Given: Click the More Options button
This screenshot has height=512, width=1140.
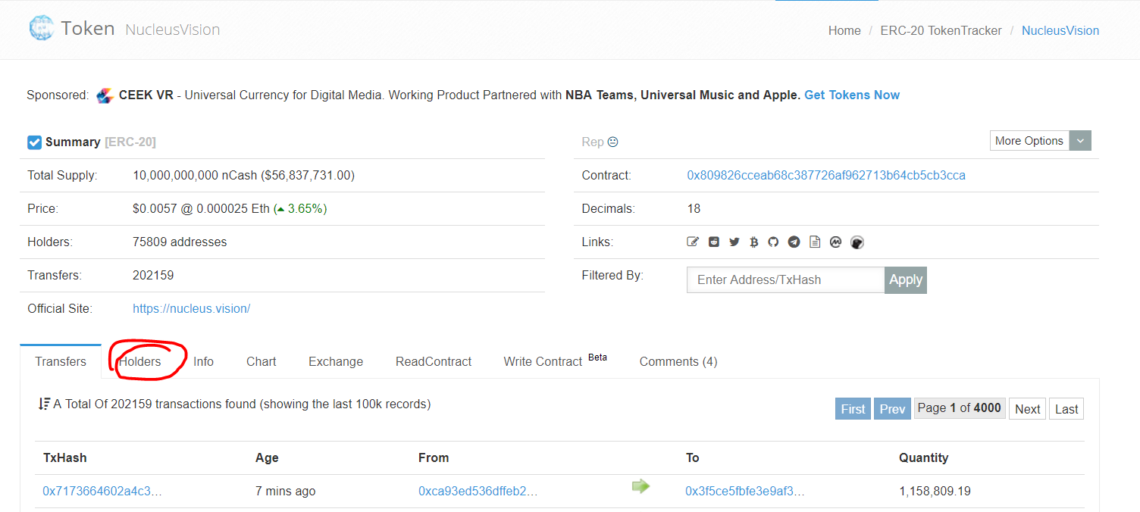Looking at the screenshot, I should tap(1029, 141).
